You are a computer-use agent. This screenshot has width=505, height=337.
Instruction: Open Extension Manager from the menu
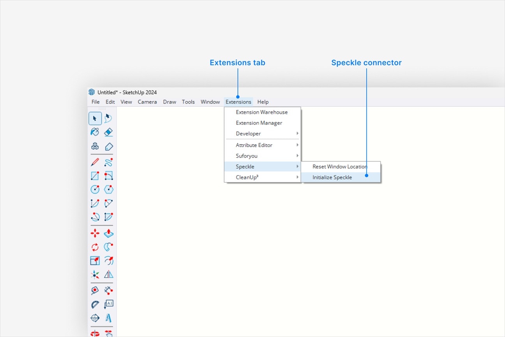click(263, 123)
